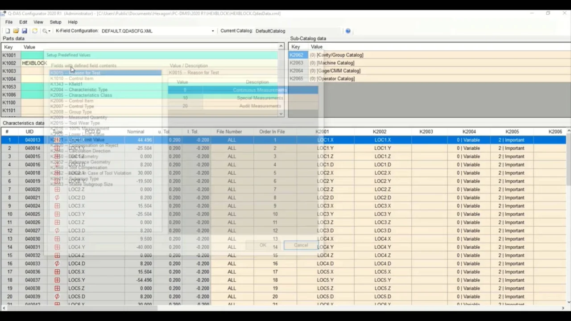Screen dimensions: 571x321
Task: Click the Order In File column header
Action: pyautogui.click(x=272, y=132)
